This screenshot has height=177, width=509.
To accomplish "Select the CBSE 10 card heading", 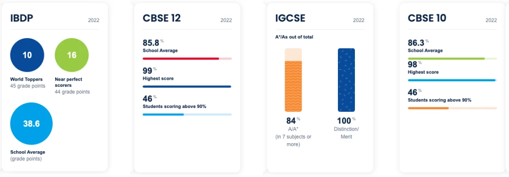I will coord(427,18).
